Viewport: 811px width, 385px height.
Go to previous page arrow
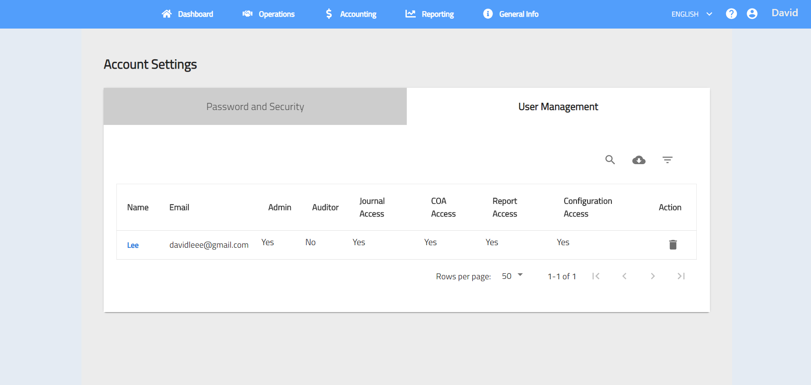click(x=624, y=276)
